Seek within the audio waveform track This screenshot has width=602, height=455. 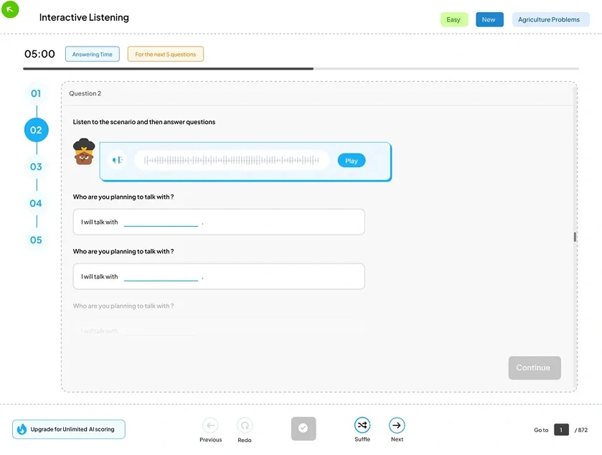point(231,161)
